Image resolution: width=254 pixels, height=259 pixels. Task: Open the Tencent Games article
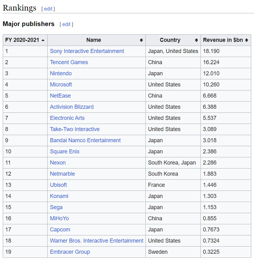[69, 62]
